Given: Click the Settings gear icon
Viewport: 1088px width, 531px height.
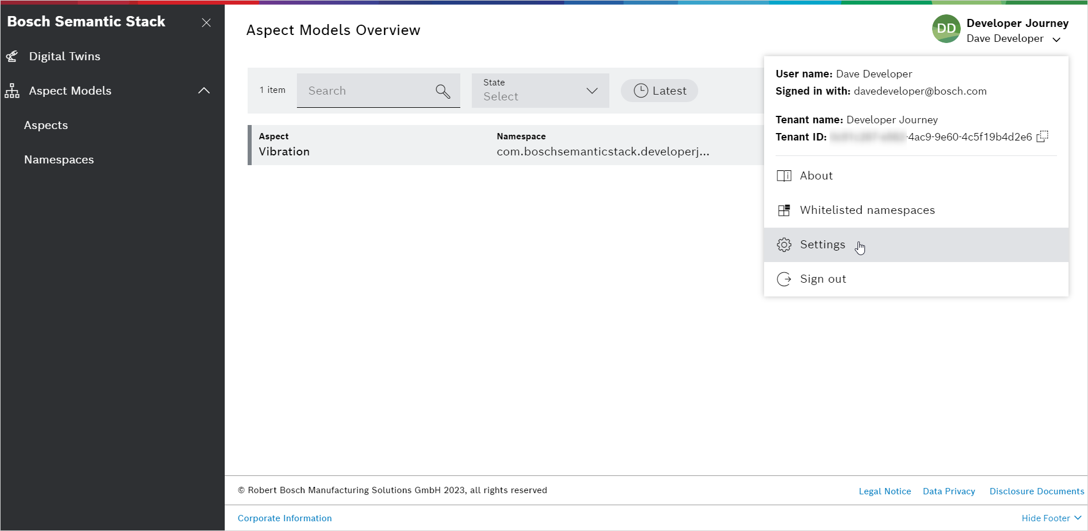Looking at the screenshot, I should tap(784, 245).
